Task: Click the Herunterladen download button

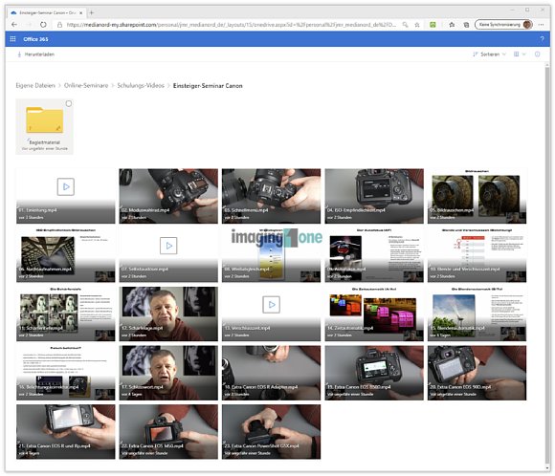Action: click(35, 54)
